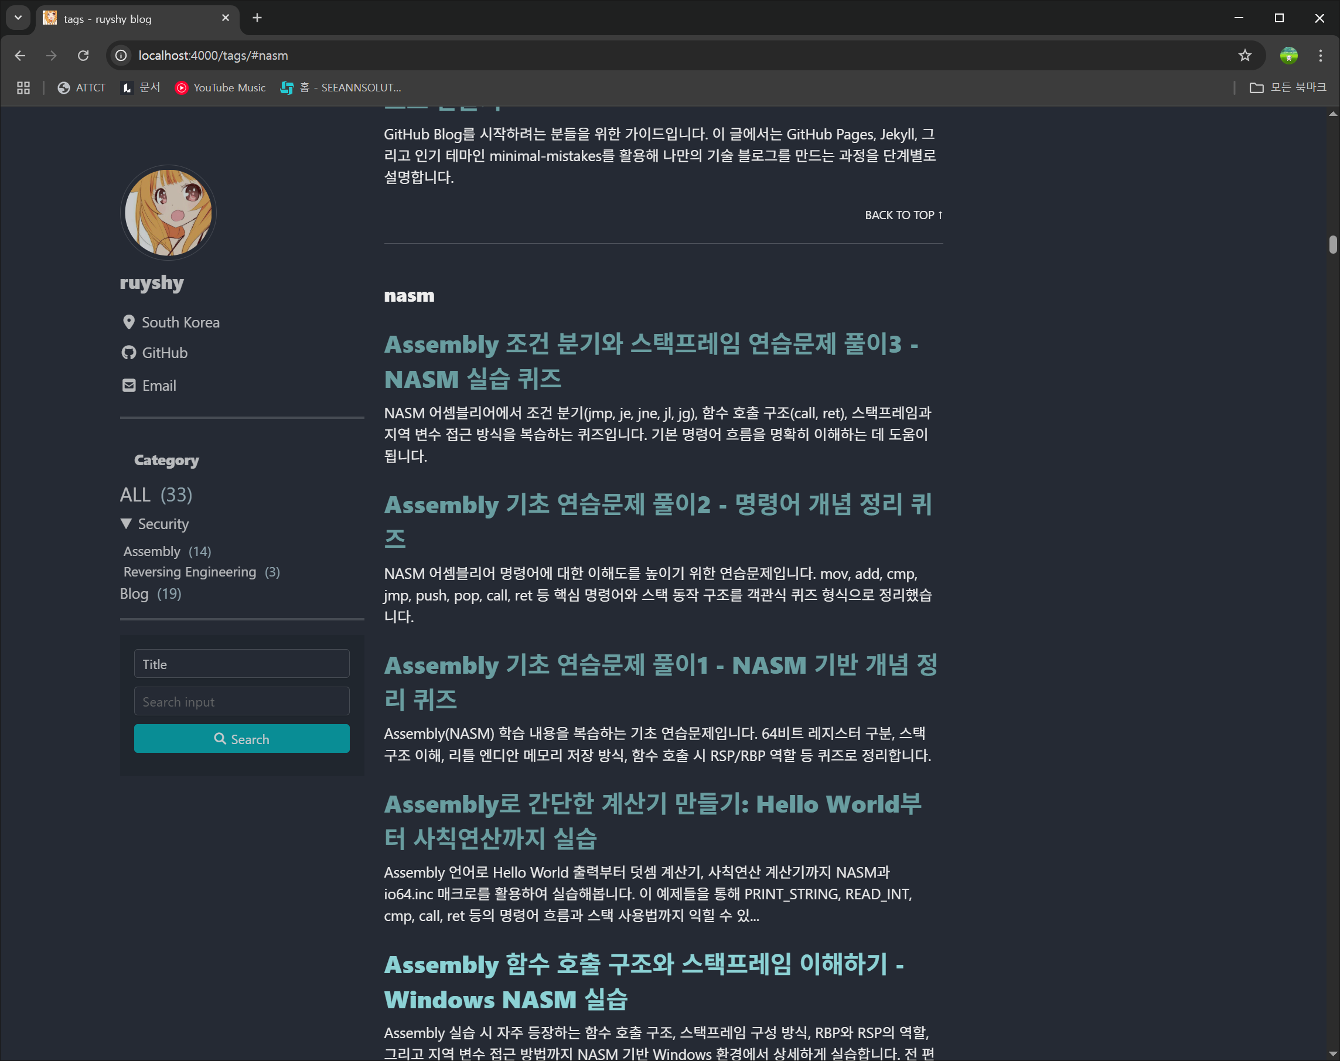Open the ATTCT bookmark

click(81, 88)
